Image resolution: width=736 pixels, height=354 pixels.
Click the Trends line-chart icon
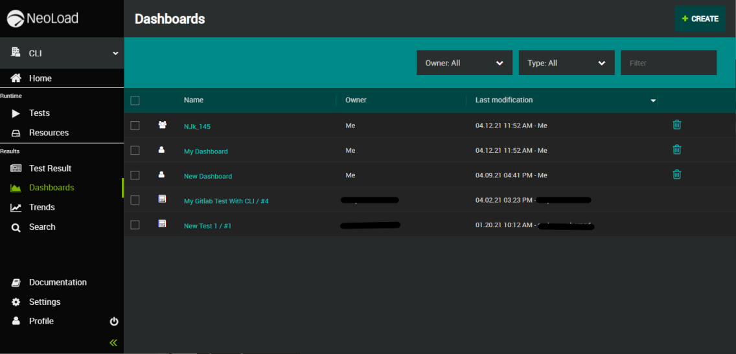tap(16, 207)
